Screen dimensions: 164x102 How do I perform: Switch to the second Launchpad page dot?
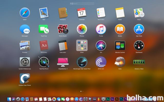[83, 91]
